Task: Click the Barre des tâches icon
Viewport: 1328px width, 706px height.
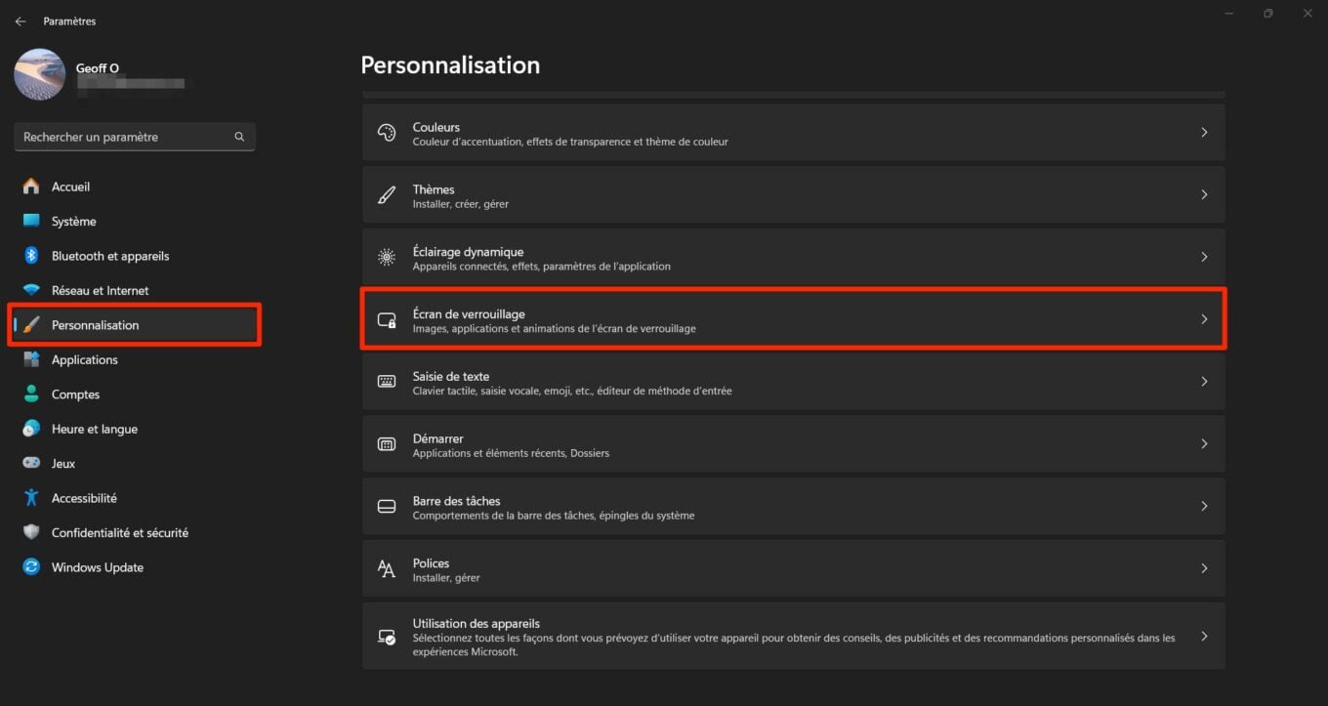Action: [x=387, y=507]
